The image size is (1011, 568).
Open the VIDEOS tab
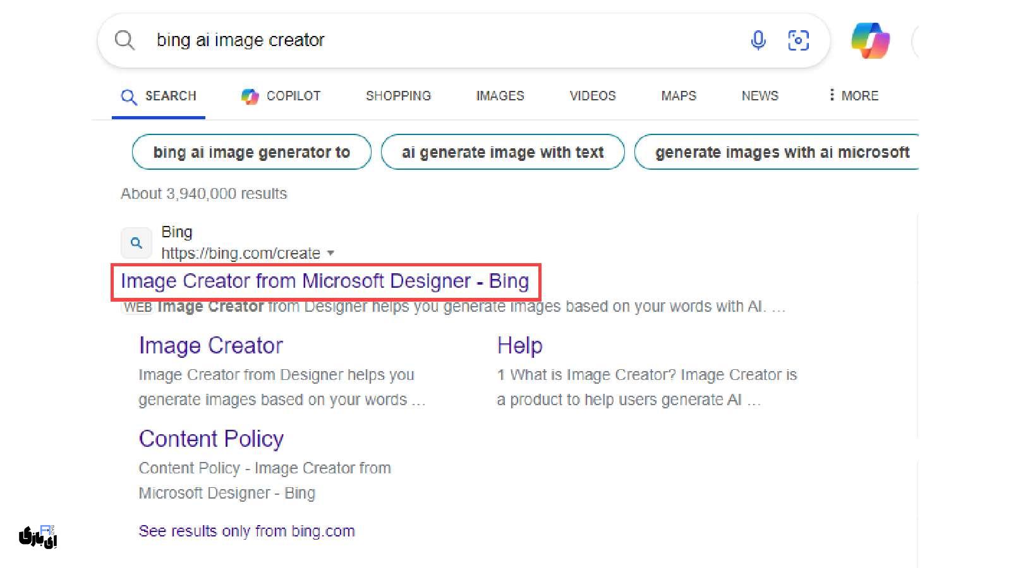pos(593,96)
